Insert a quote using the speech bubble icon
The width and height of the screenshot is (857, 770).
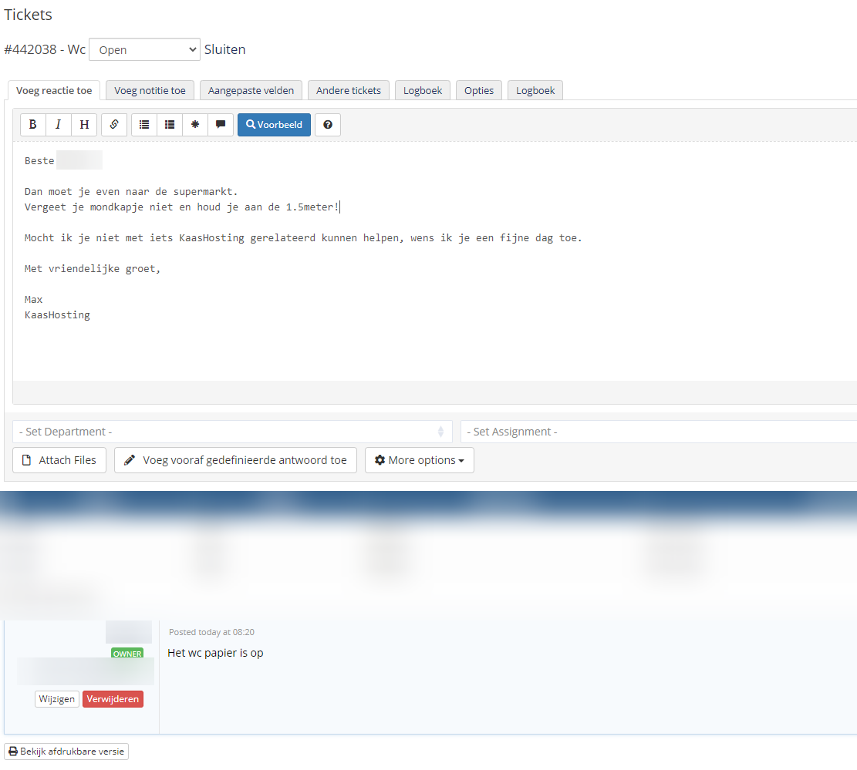[x=221, y=125]
